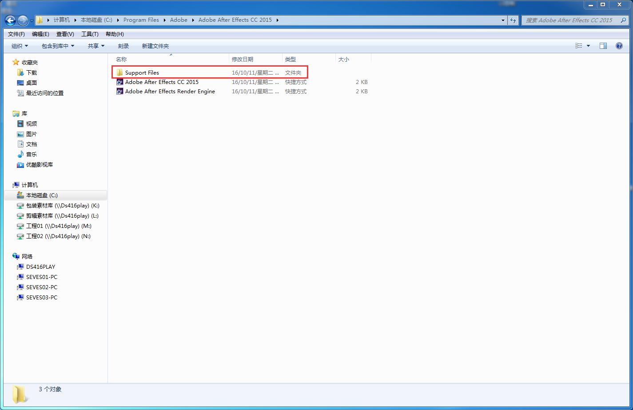This screenshot has width=633, height=410.
Task: Open the 编辑(E) menu
Action: click(40, 34)
